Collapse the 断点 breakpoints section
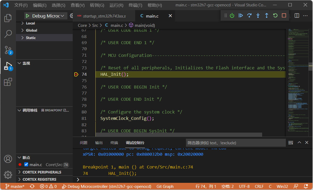Image resolution: width=313 pixels, height=190 pixels. 19,158
